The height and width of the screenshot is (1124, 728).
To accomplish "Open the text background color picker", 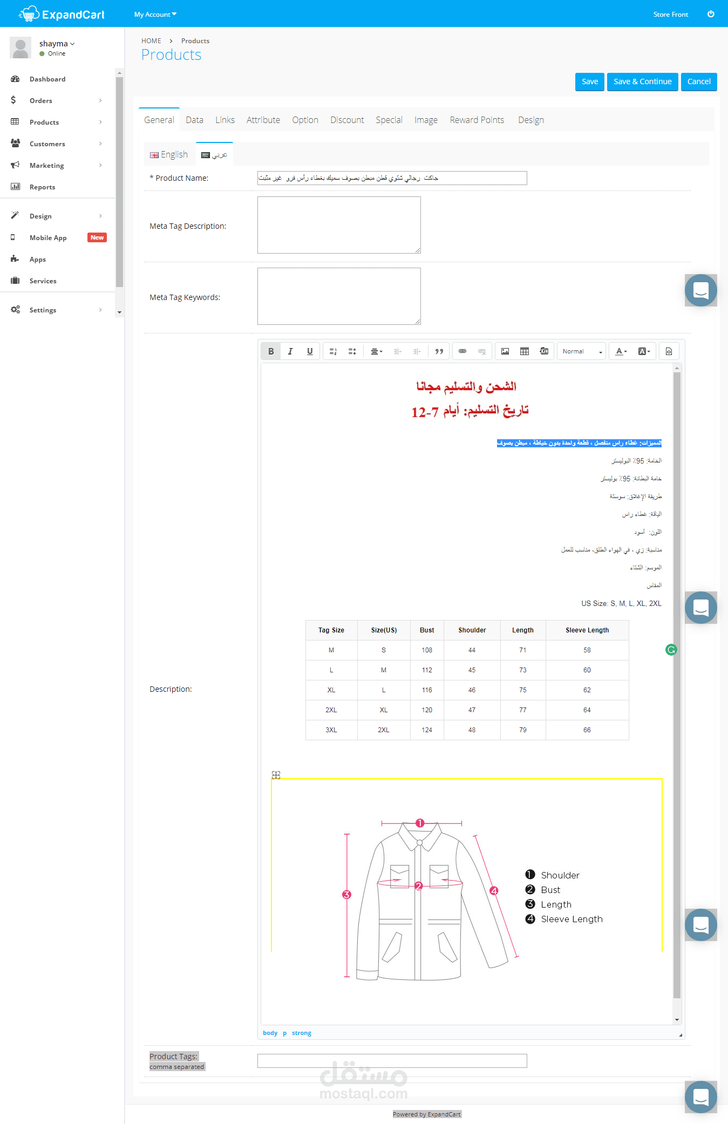I will click(644, 351).
